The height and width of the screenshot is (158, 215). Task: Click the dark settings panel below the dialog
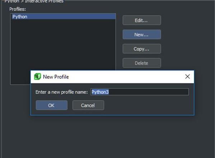108,137
